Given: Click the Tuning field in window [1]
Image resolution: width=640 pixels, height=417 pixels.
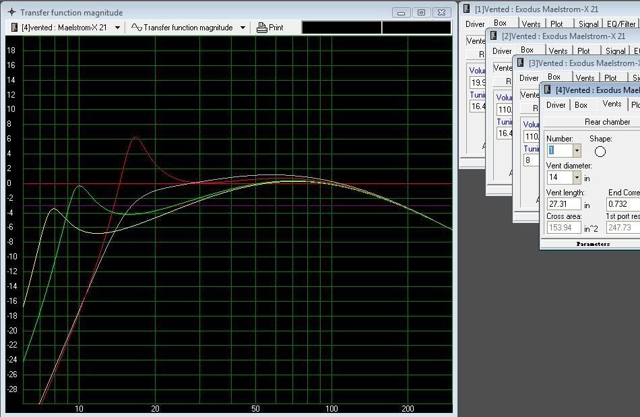Looking at the screenshot, I should tap(478, 106).
